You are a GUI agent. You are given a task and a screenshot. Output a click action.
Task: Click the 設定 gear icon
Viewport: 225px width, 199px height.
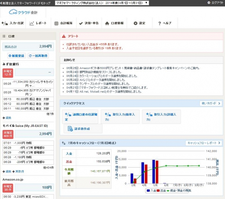pos(135,23)
